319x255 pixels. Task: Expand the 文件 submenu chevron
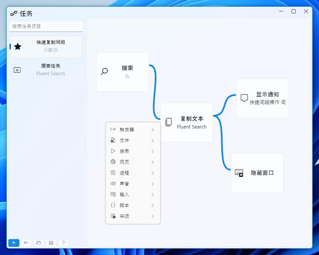(x=152, y=141)
